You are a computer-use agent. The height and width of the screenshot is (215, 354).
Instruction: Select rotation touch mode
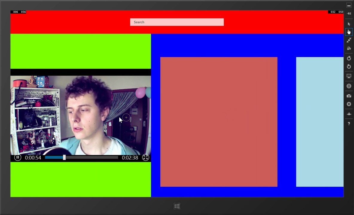point(349,48)
